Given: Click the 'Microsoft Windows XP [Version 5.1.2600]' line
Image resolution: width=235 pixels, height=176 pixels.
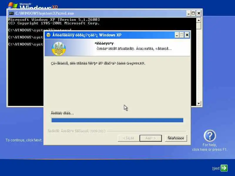Looking at the screenshot, I should (54, 20).
